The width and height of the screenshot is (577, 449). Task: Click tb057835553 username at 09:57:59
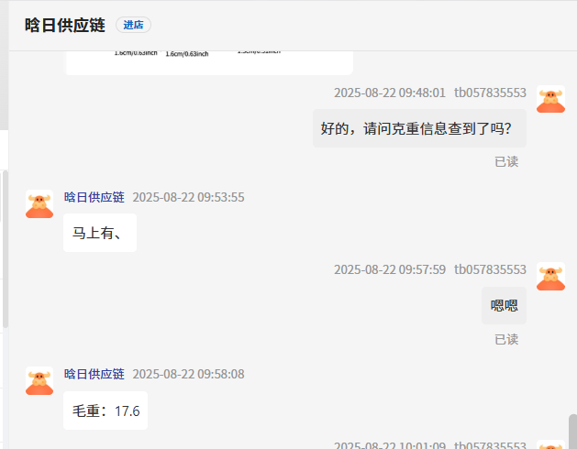coord(490,269)
